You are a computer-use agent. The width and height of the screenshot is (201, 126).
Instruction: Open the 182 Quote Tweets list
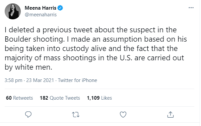click(60, 98)
